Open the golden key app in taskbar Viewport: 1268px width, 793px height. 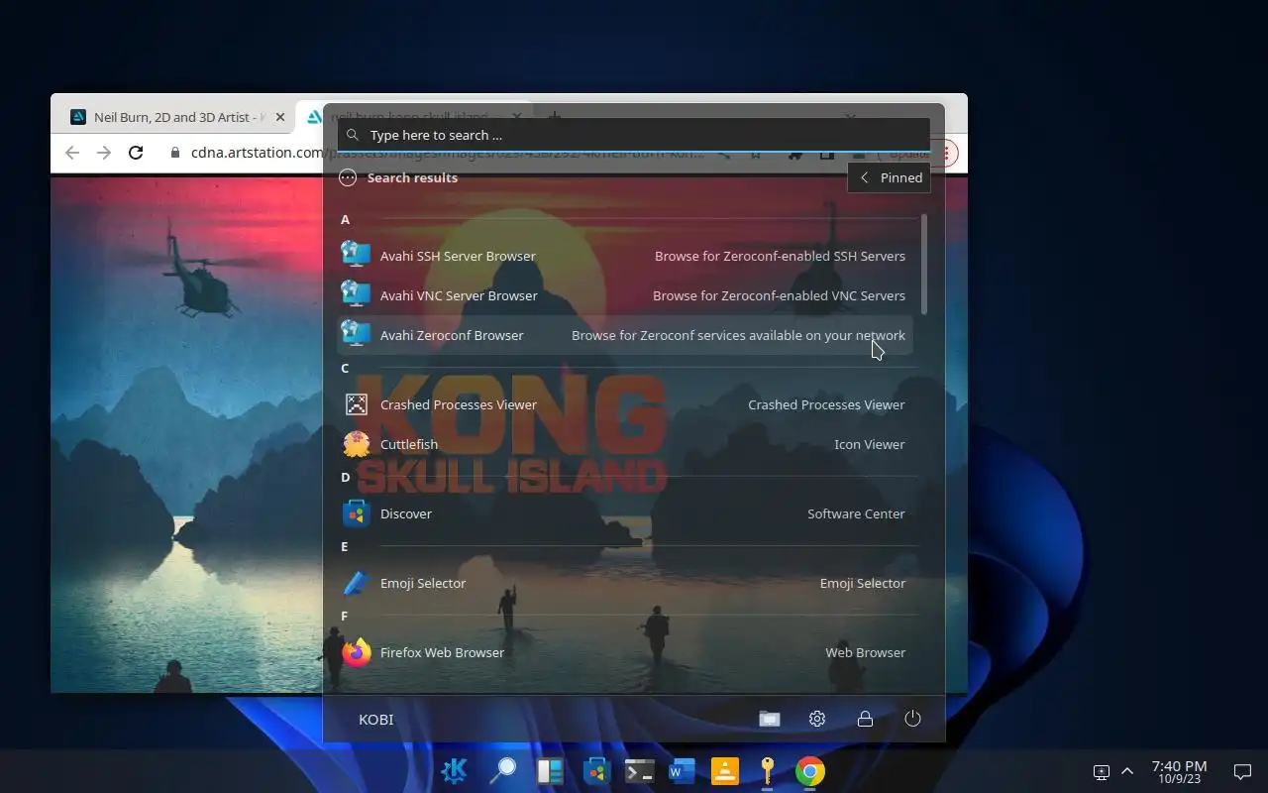pyautogui.click(x=767, y=771)
